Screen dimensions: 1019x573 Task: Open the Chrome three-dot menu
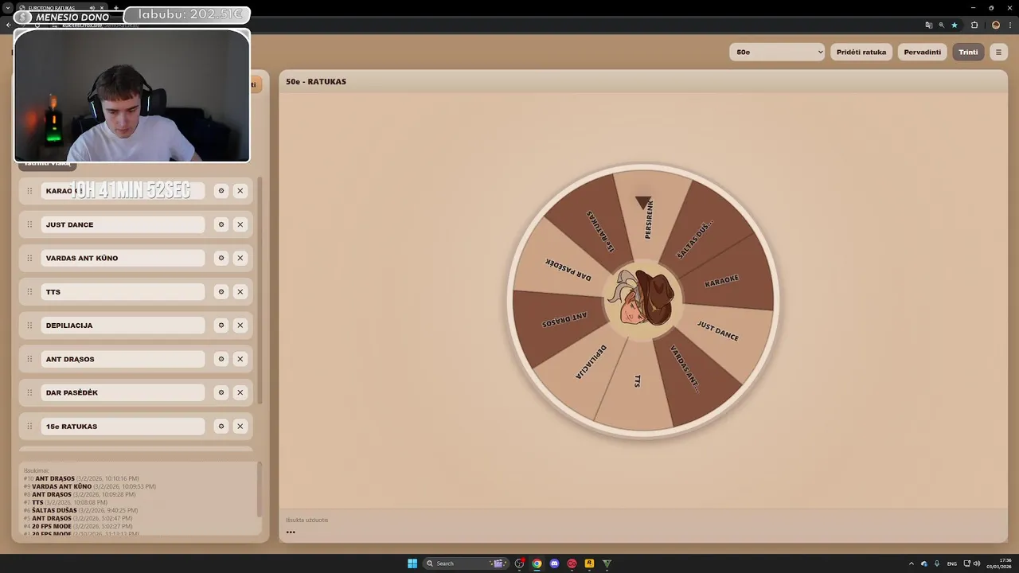pyautogui.click(x=1011, y=25)
